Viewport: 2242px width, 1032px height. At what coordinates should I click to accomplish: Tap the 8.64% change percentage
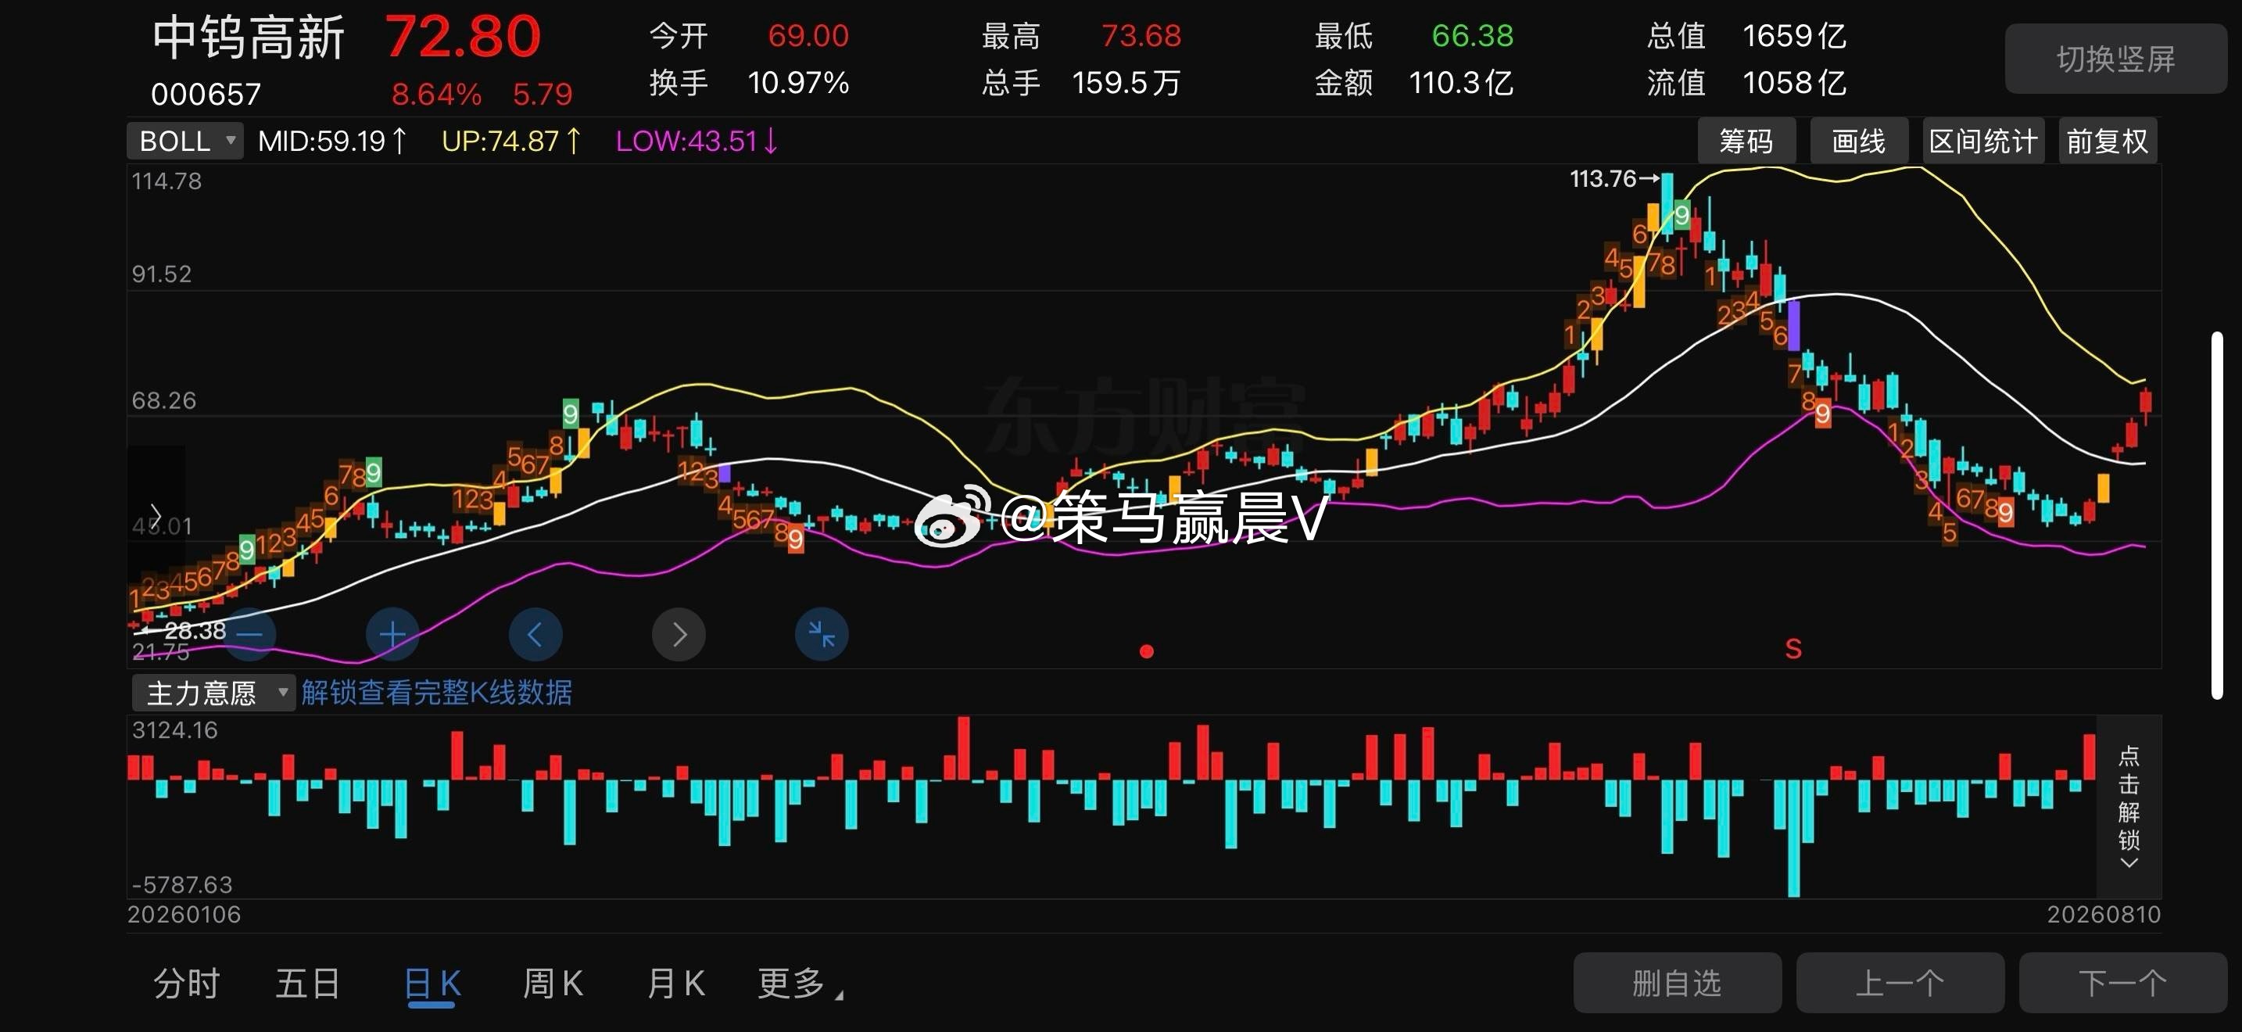(436, 94)
